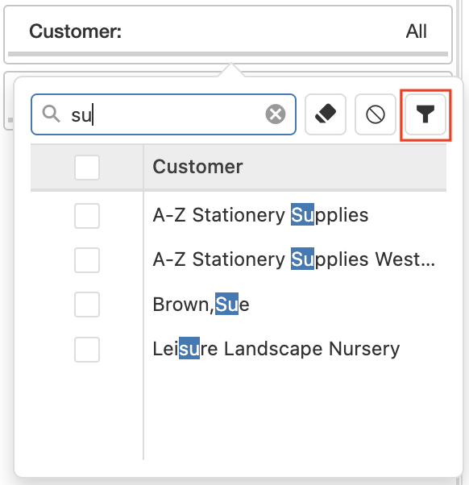This screenshot has height=485, width=469.
Task: Click the Customer: label
Action: click(76, 31)
